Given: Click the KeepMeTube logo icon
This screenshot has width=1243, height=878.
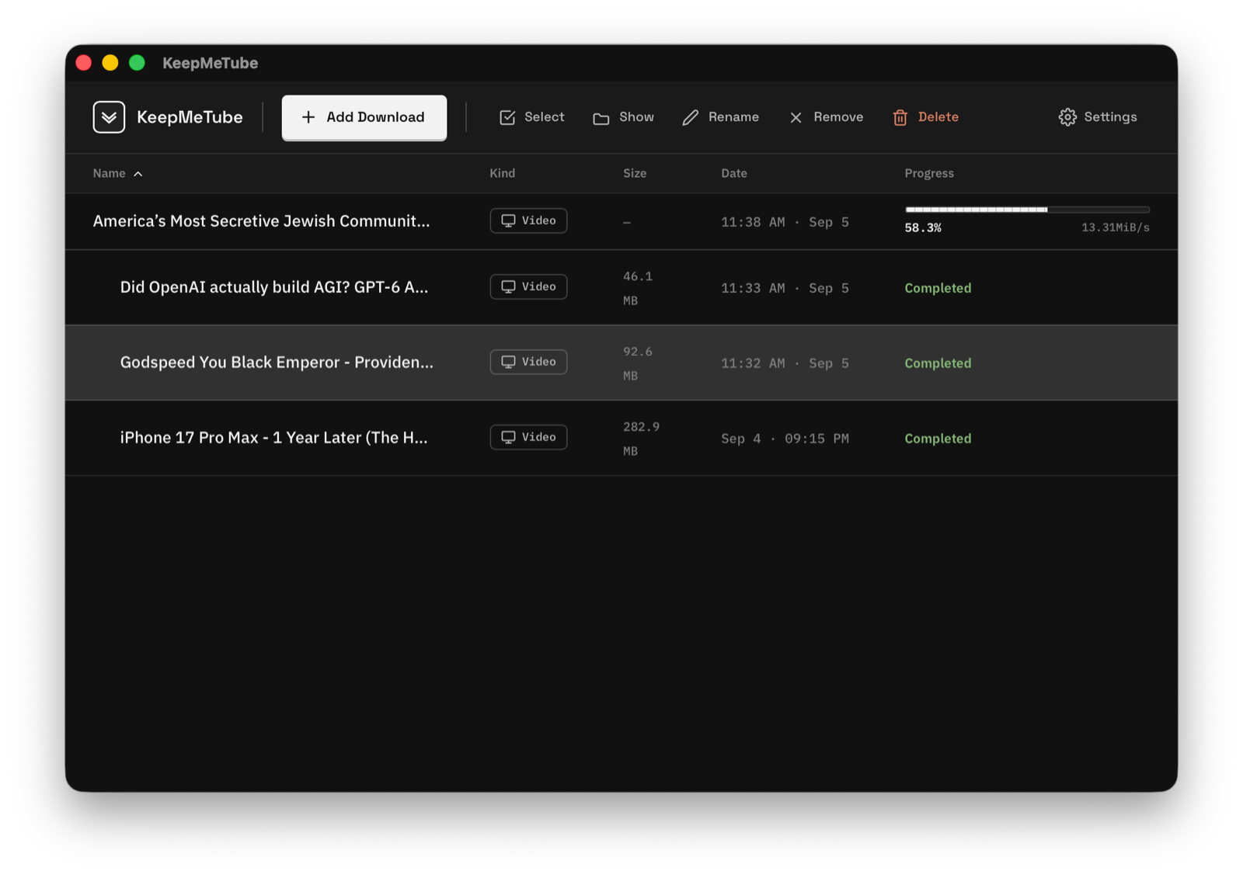Looking at the screenshot, I should (x=109, y=117).
